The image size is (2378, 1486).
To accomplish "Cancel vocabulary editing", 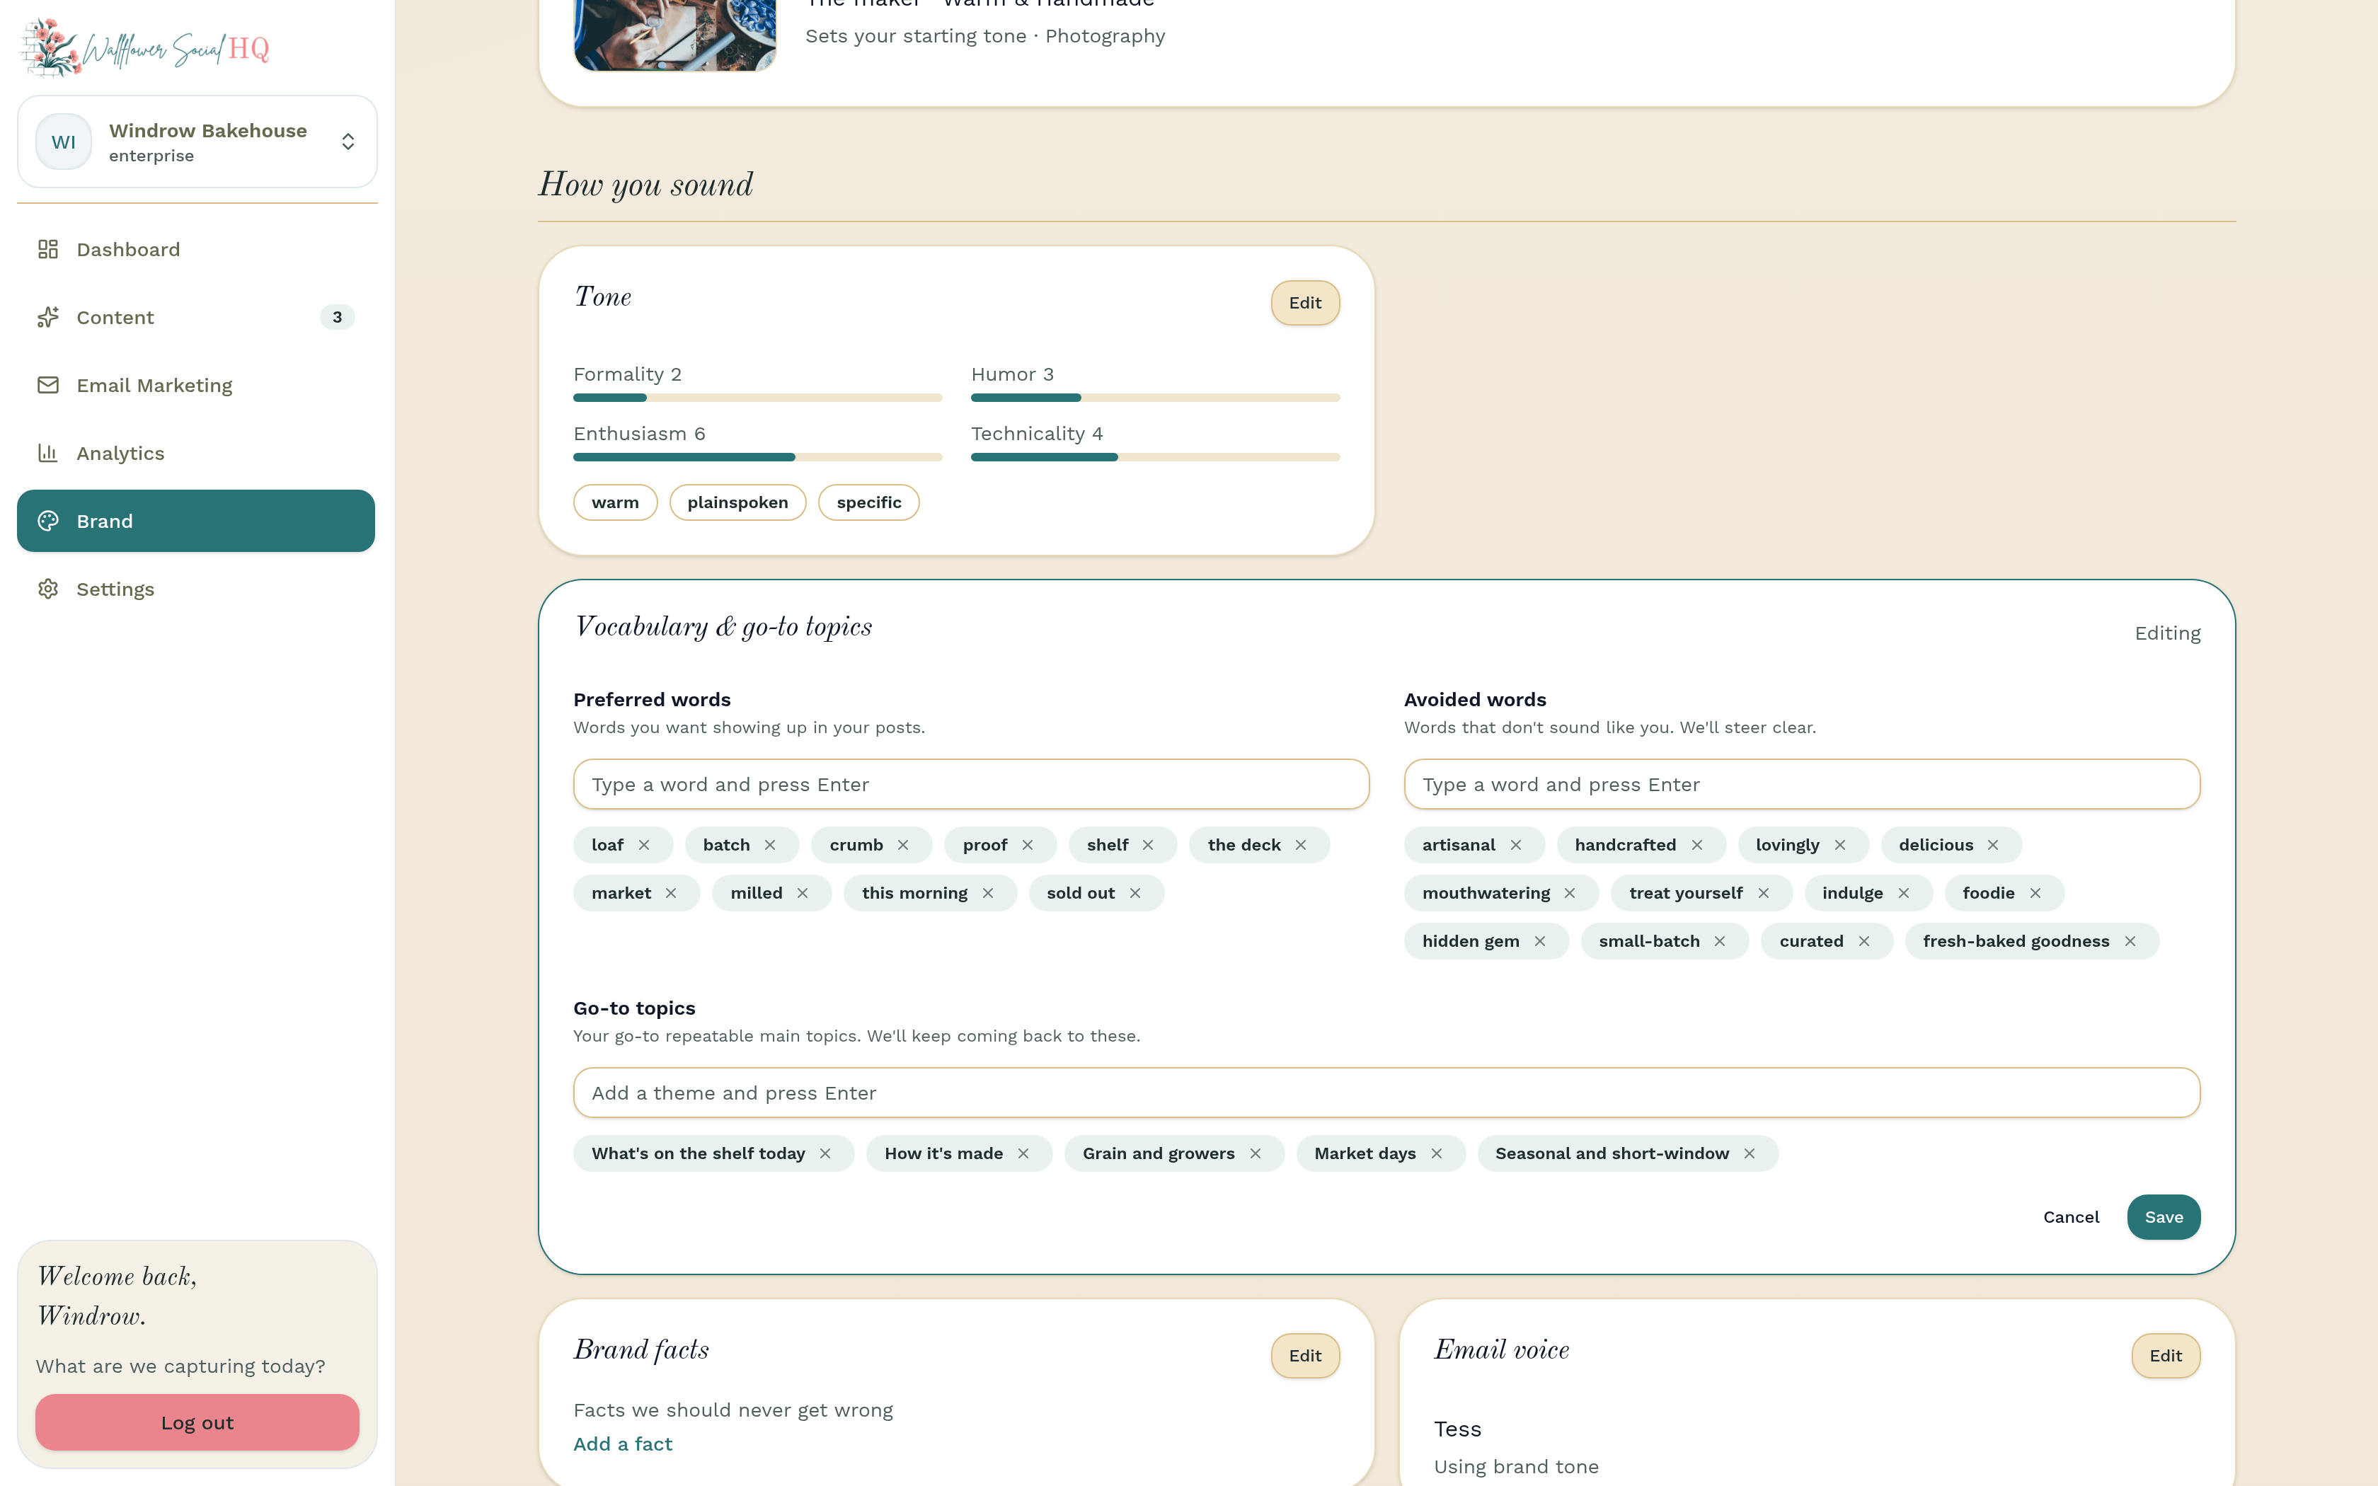I will pyautogui.click(x=2072, y=1216).
